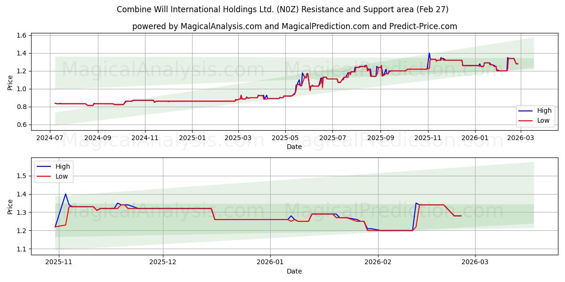Screen dimensions: 565x282
Task: Click the '2025-07' date tick on the top chart
Action: (332, 138)
